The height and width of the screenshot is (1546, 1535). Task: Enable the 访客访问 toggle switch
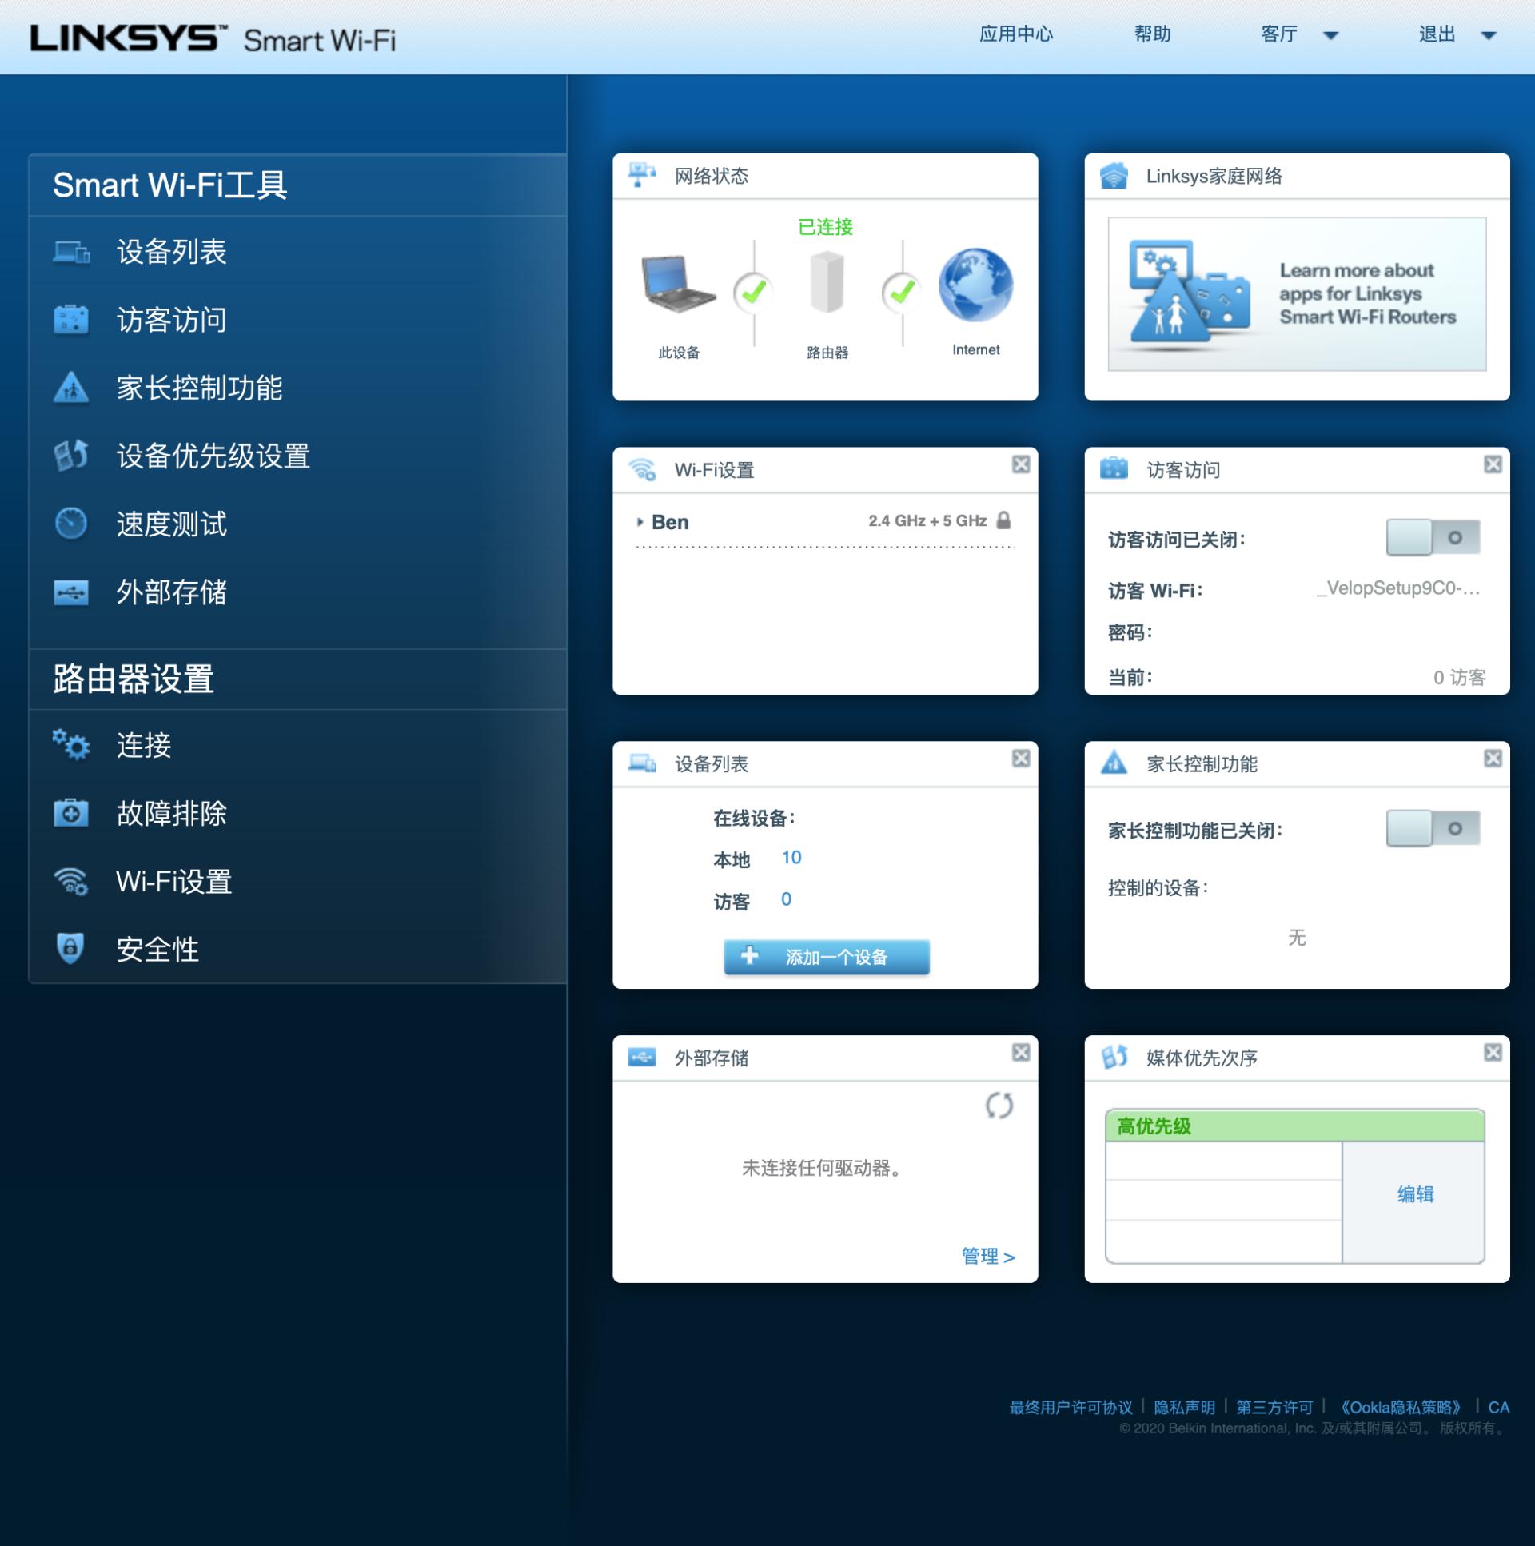click(x=1435, y=537)
